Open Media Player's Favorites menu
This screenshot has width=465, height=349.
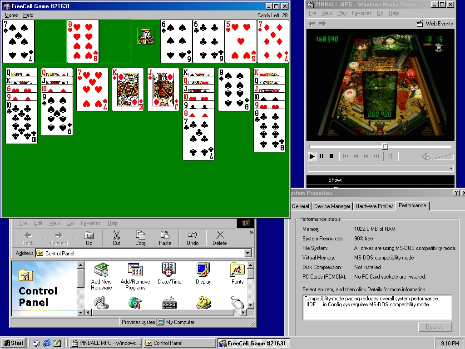click(361, 13)
